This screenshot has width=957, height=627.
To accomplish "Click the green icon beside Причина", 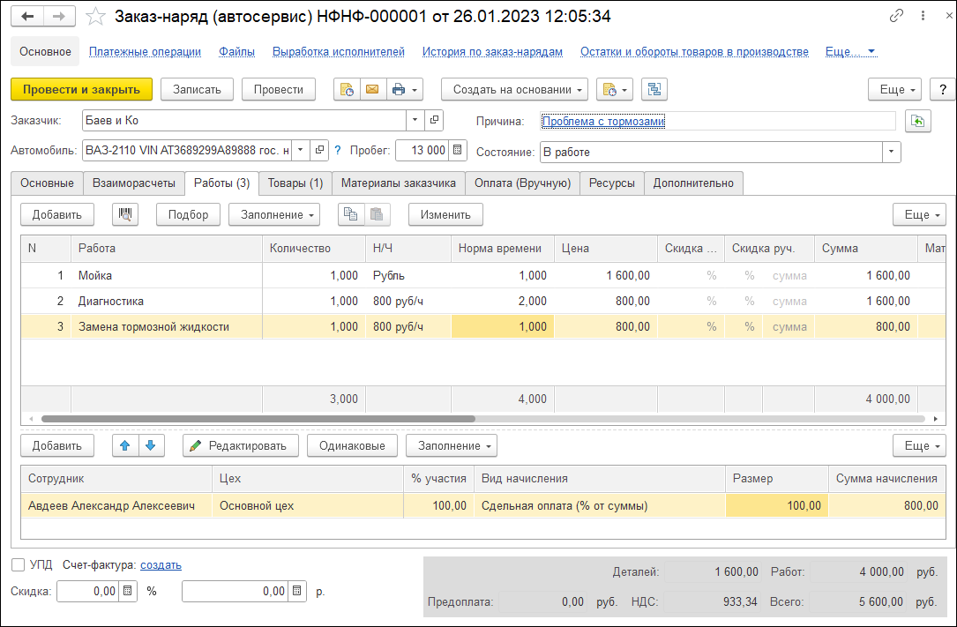I will [919, 121].
